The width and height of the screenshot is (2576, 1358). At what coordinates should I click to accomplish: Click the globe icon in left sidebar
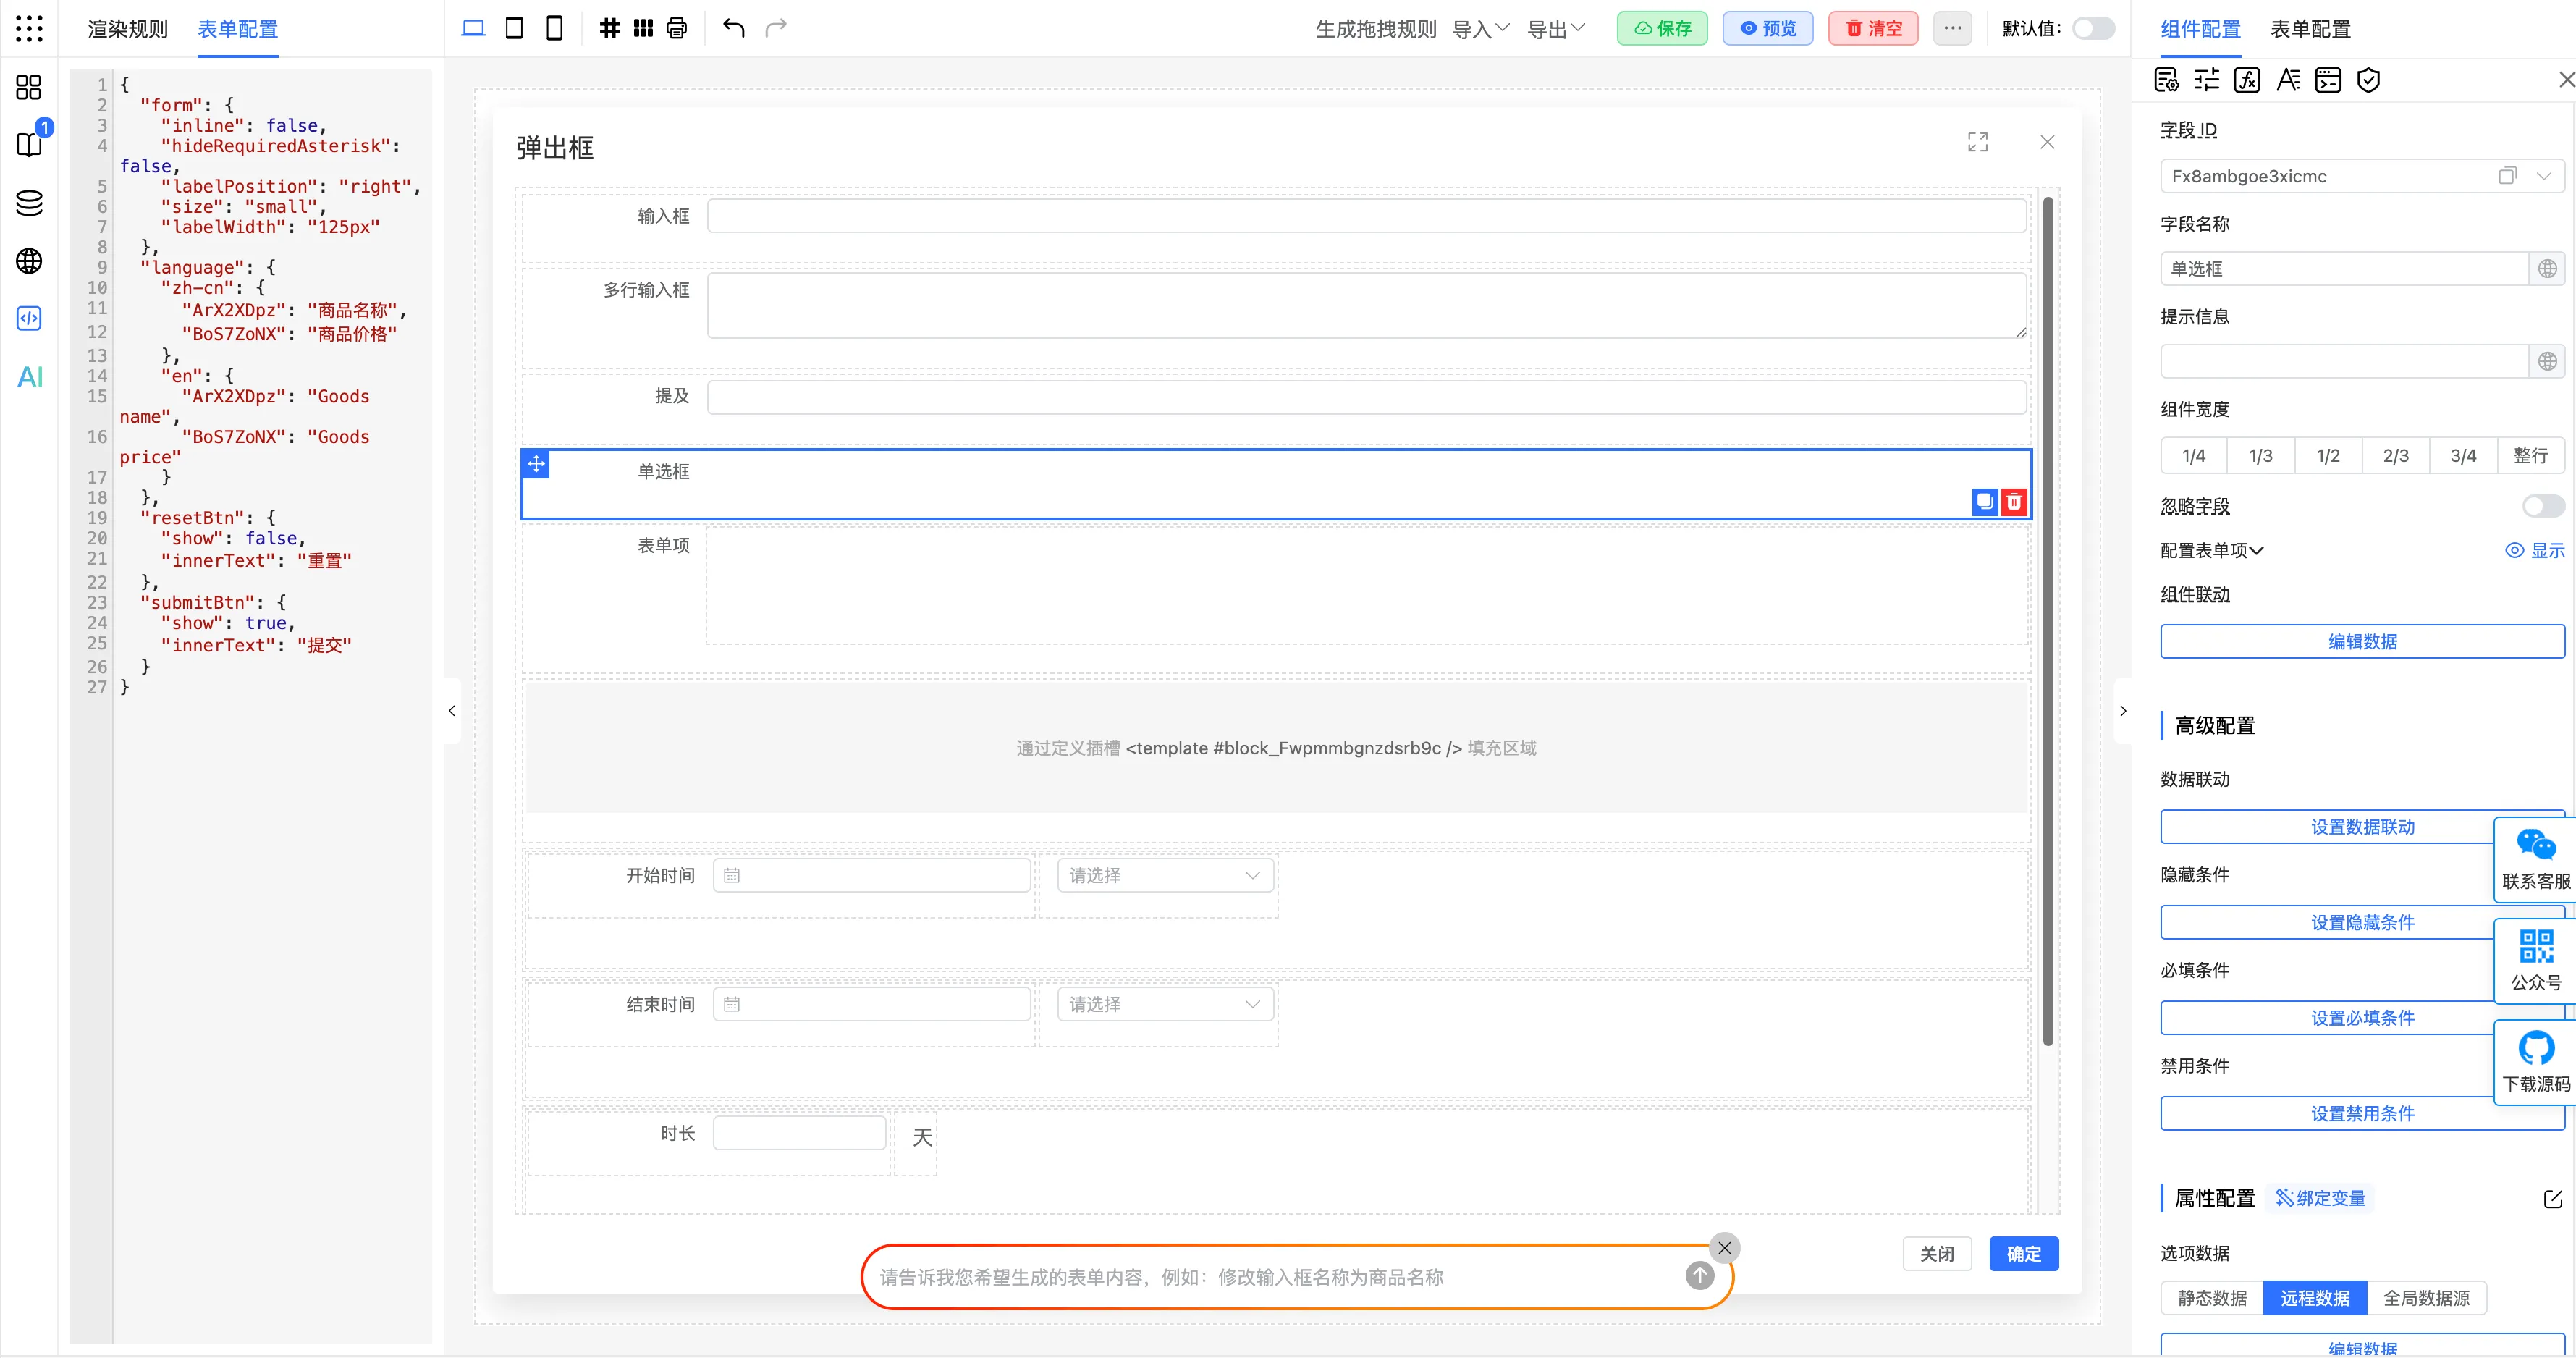30,261
